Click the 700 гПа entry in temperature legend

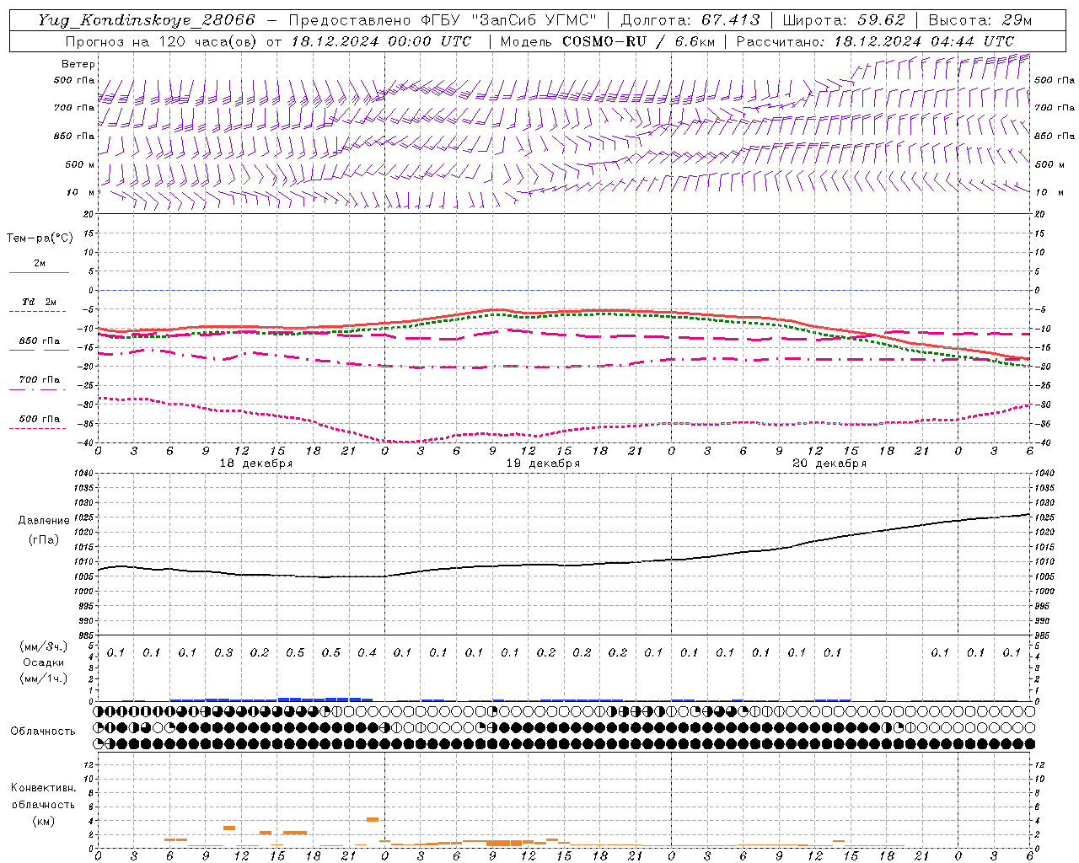coord(40,380)
